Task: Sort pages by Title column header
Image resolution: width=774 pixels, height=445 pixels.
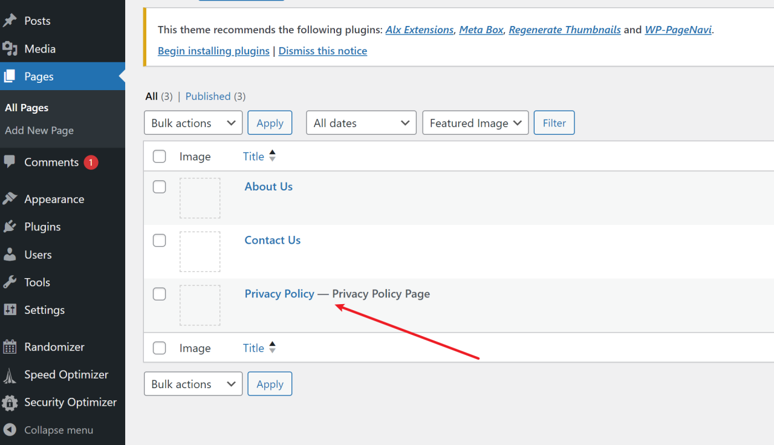Action: point(253,157)
